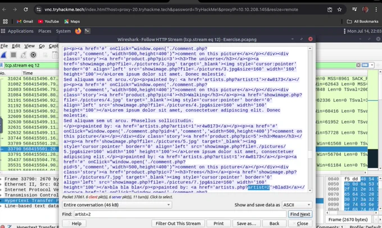Click the Print button
The width and height of the screenshot is (382, 228).
click(219, 224)
